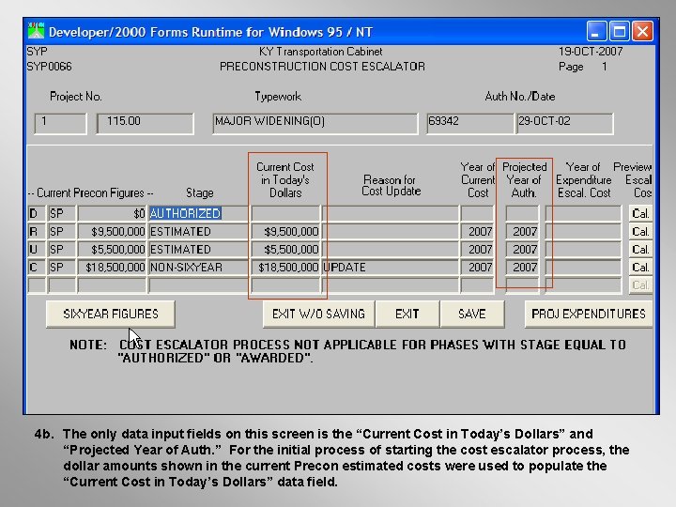676x507 pixels.
Task: Click the phase code field D
Action: click(37, 213)
